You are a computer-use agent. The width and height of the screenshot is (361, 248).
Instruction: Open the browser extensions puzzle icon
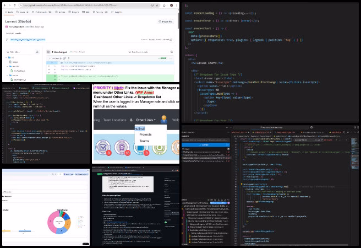click(164, 5)
